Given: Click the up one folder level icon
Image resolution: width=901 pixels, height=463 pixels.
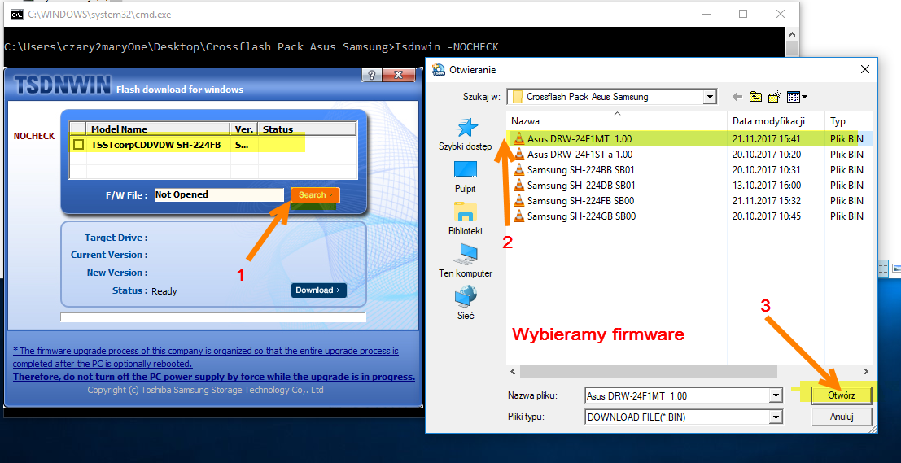Looking at the screenshot, I should pyautogui.click(x=755, y=97).
